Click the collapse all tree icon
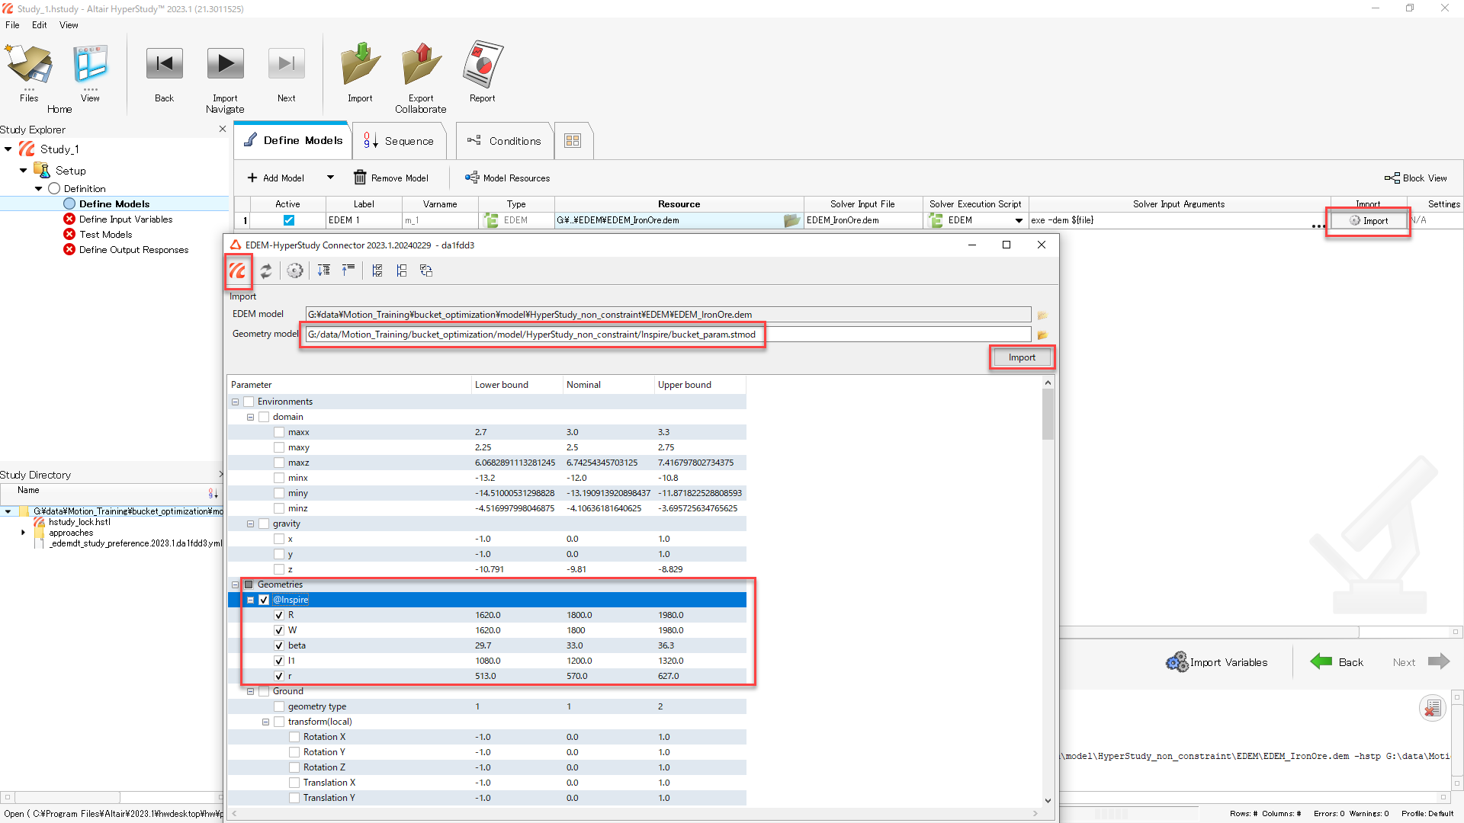This screenshot has height=823, width=1464. (348, 271)
